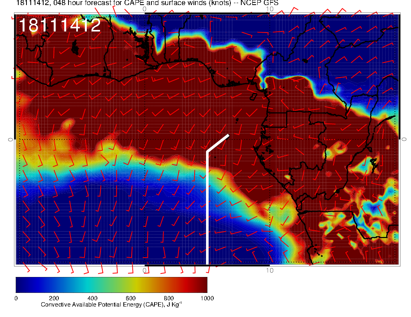Click the 1000 tick label under the colorbar
Screen dimensions: 411x317
pyautogui.click(x=207, y=298)
